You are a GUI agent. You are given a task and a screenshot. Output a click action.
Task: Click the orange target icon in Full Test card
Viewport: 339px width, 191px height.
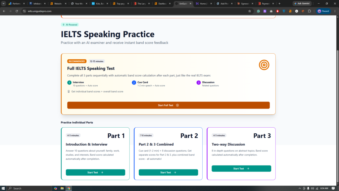[264, 65]
